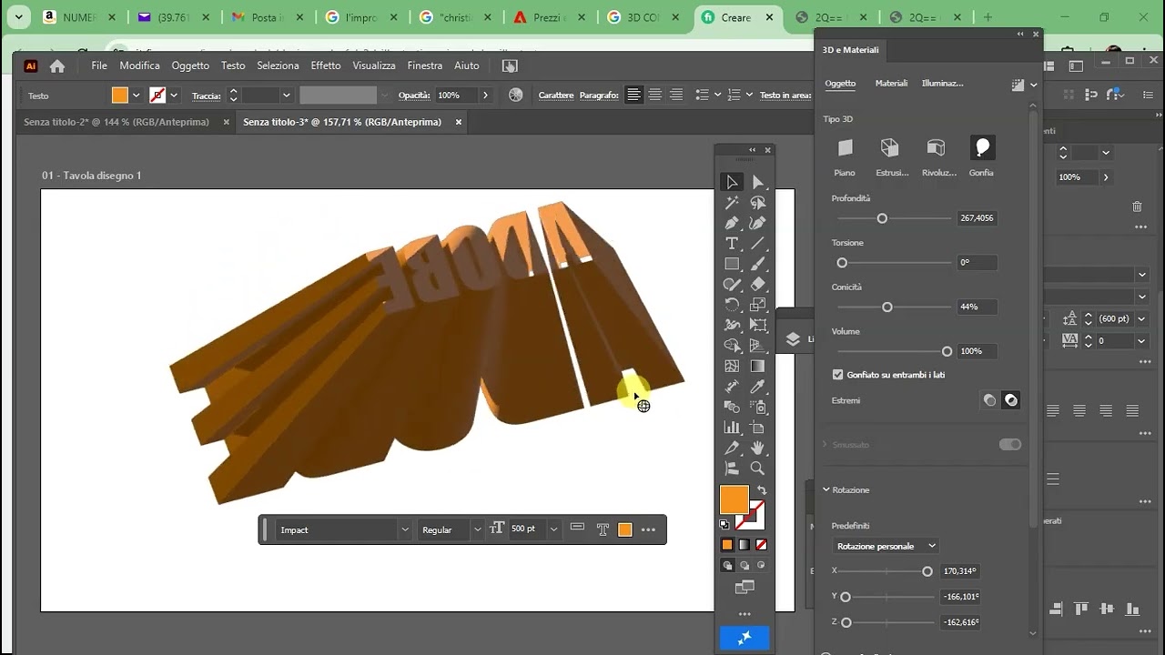Screen dimensions: 1165x655
Task: Open the Effetto menu
Action: pos(326,65)
